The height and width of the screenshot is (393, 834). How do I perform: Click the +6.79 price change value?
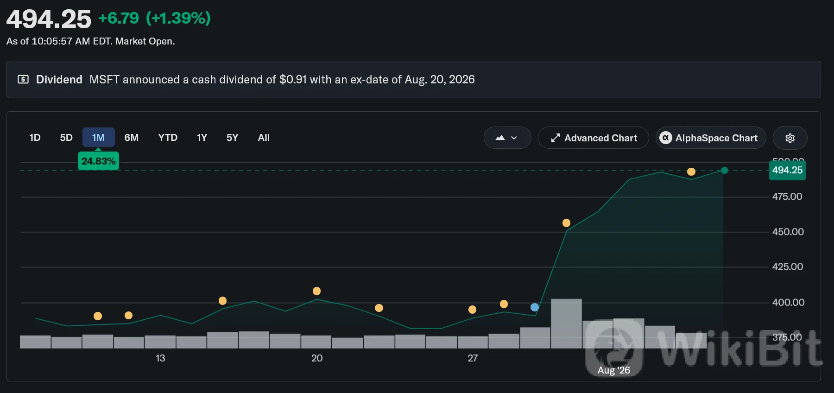tap(119, 18)
